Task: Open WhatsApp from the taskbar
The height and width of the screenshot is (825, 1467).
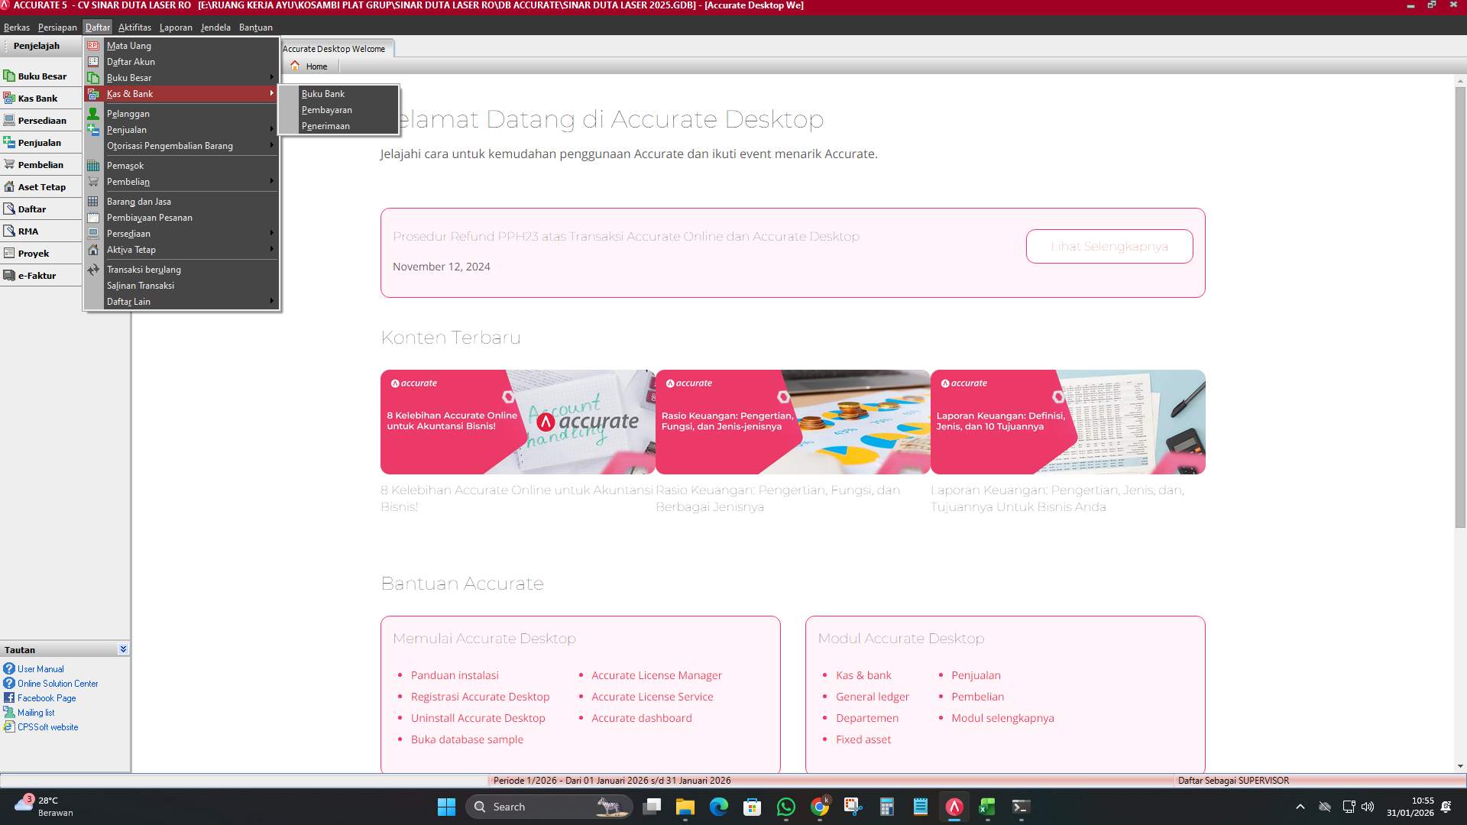Action: pyautogui.click(x=786, y=807)
